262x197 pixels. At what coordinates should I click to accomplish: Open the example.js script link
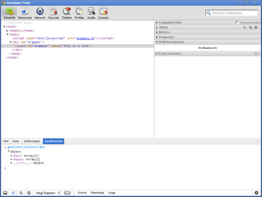pyautogui.click(x=85, y=38)
